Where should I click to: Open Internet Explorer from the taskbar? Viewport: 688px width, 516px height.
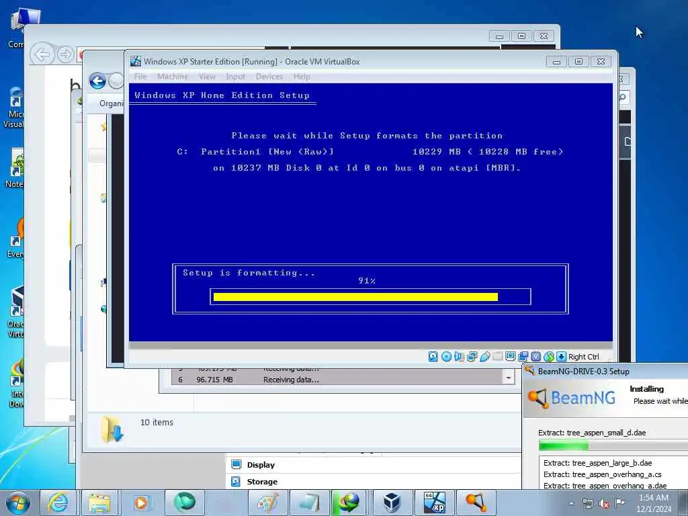tap(58, 503)
